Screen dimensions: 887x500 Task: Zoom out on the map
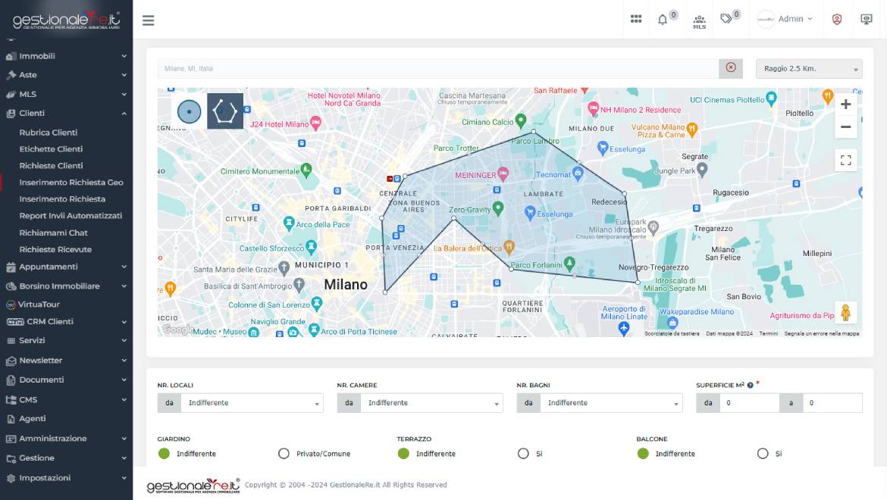tap(846, 127)
